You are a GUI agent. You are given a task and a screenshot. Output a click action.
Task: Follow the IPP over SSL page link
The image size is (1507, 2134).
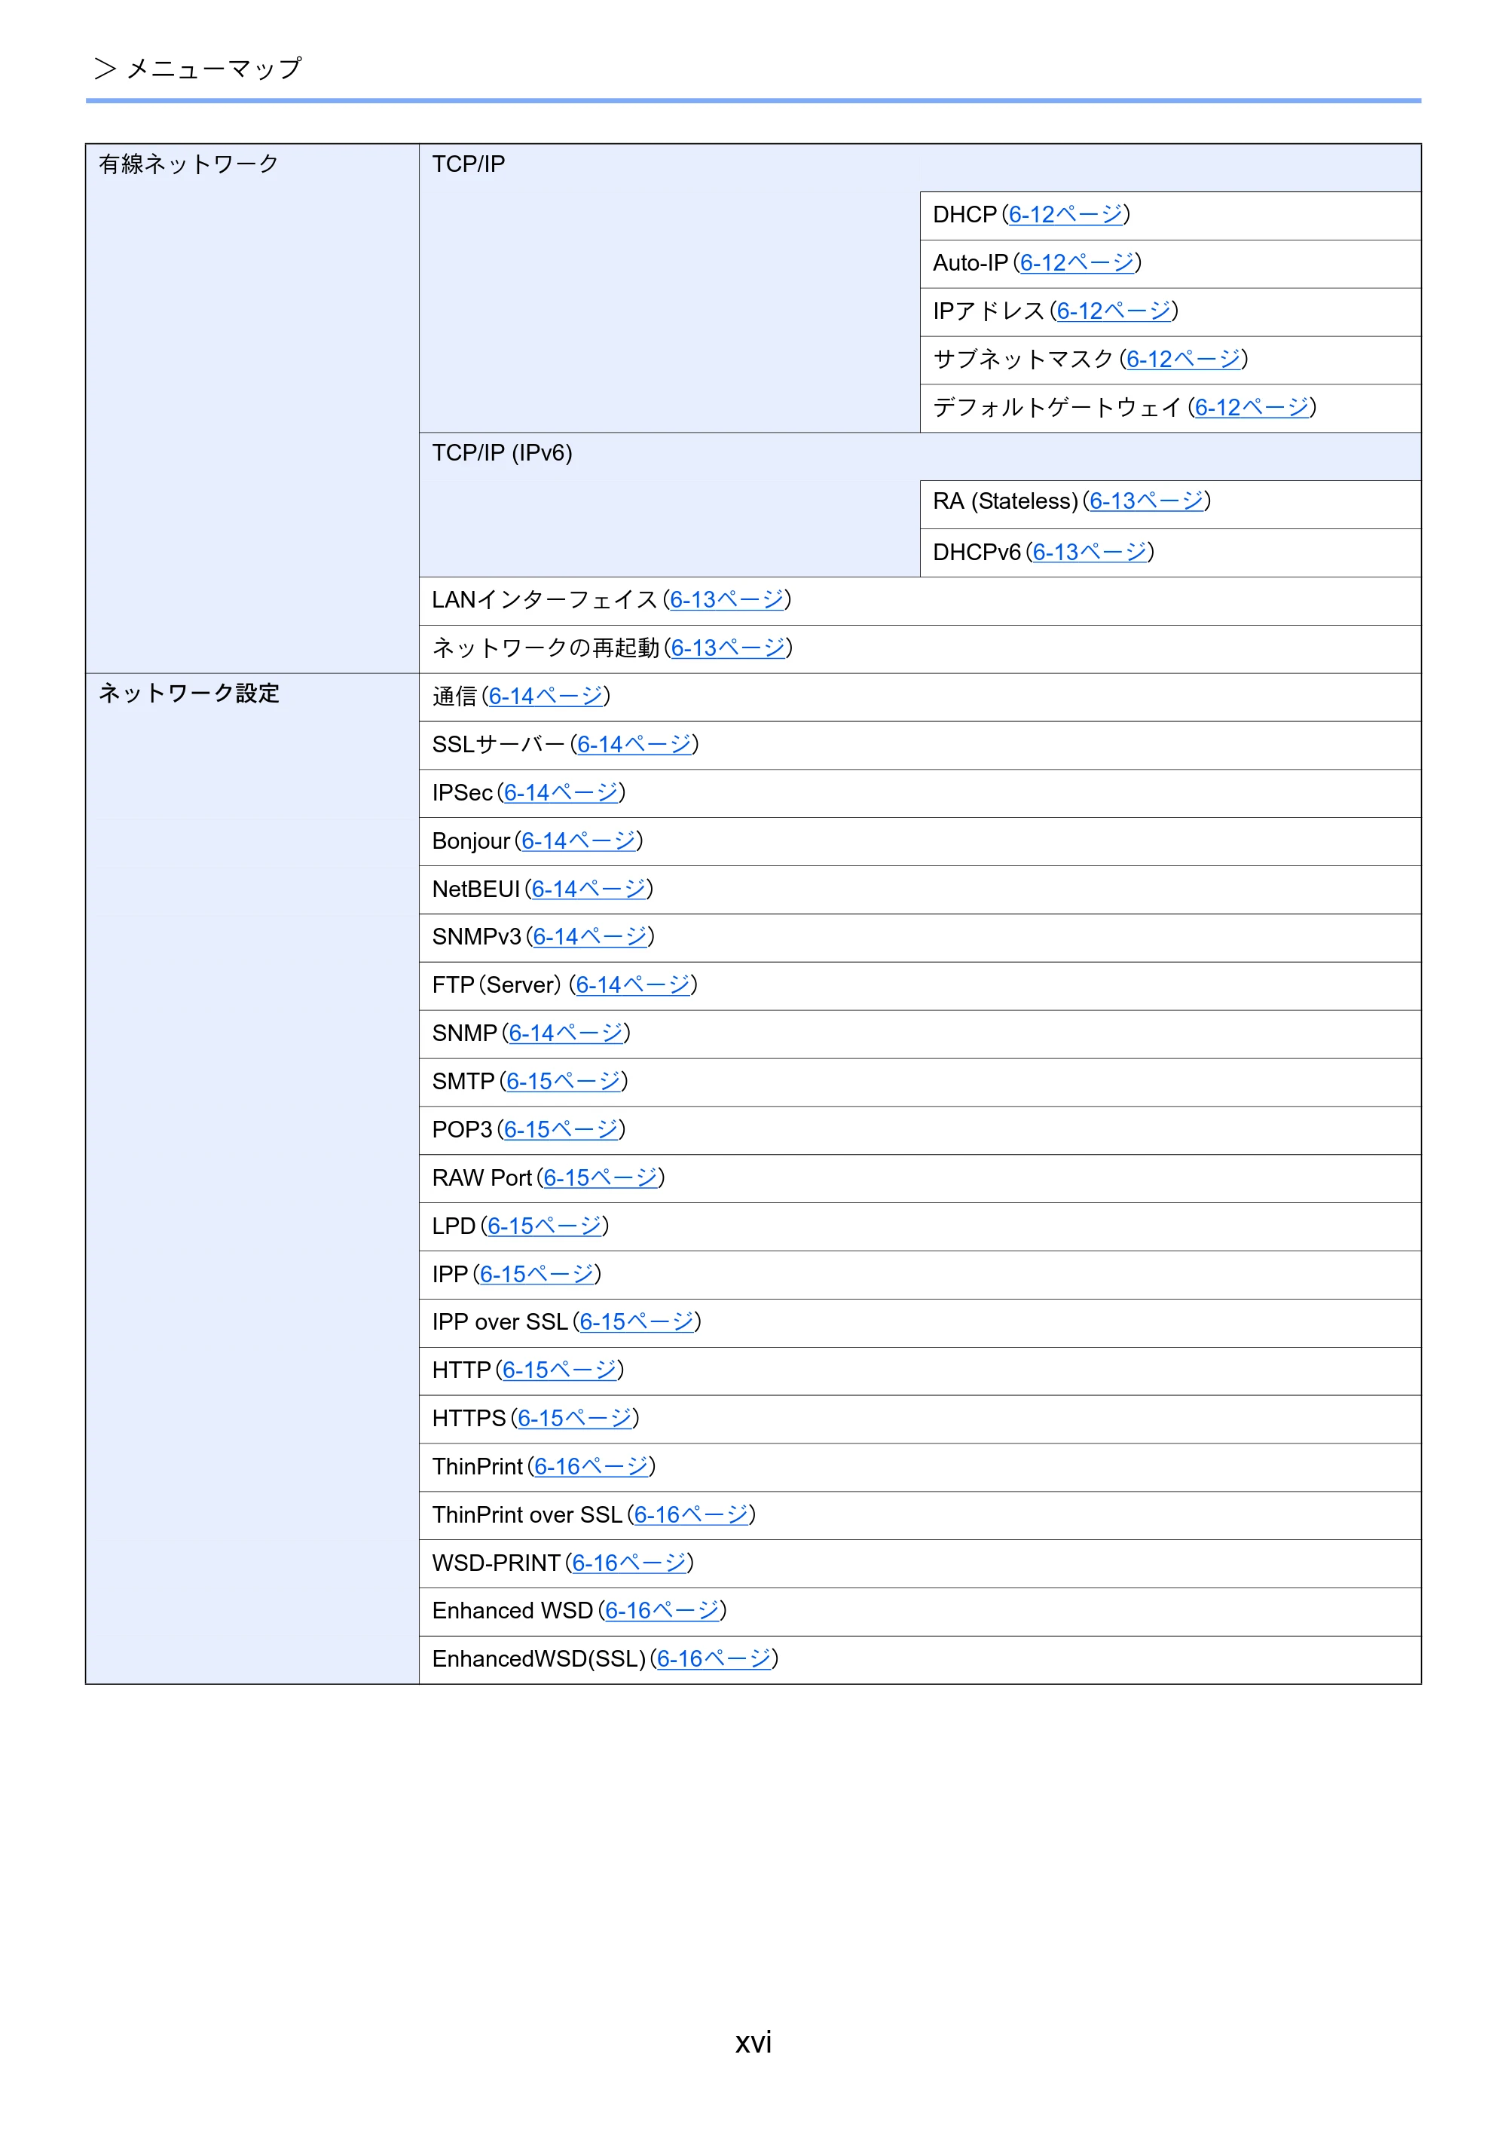[x=637, y=1324]
